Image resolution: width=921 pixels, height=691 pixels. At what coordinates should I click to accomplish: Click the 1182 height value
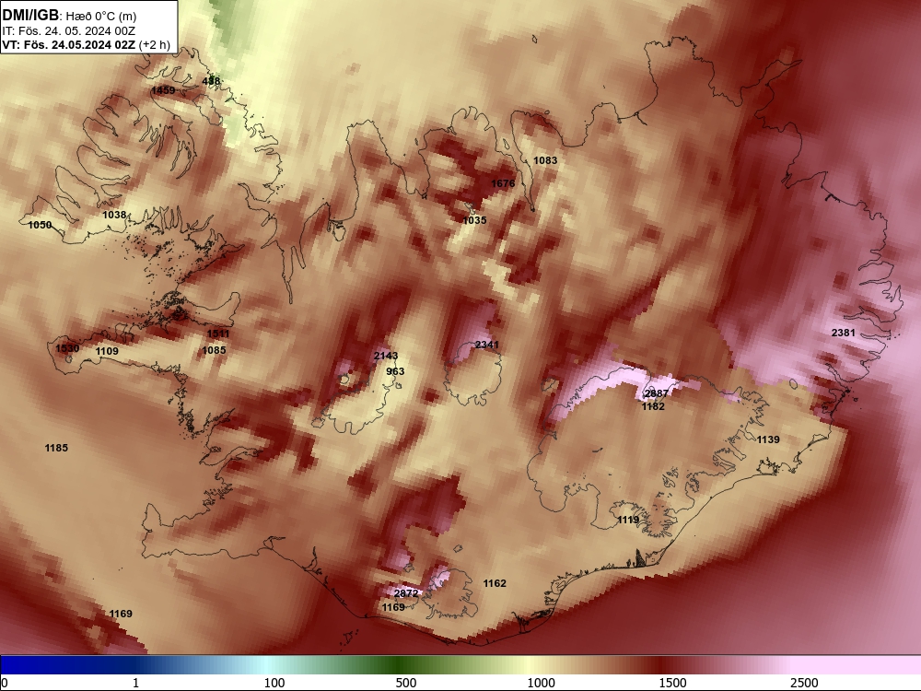(653, 406)
